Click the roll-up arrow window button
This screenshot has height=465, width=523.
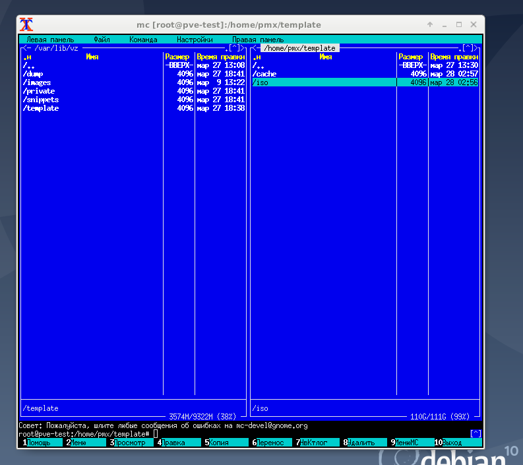click(x=430, y=24)
